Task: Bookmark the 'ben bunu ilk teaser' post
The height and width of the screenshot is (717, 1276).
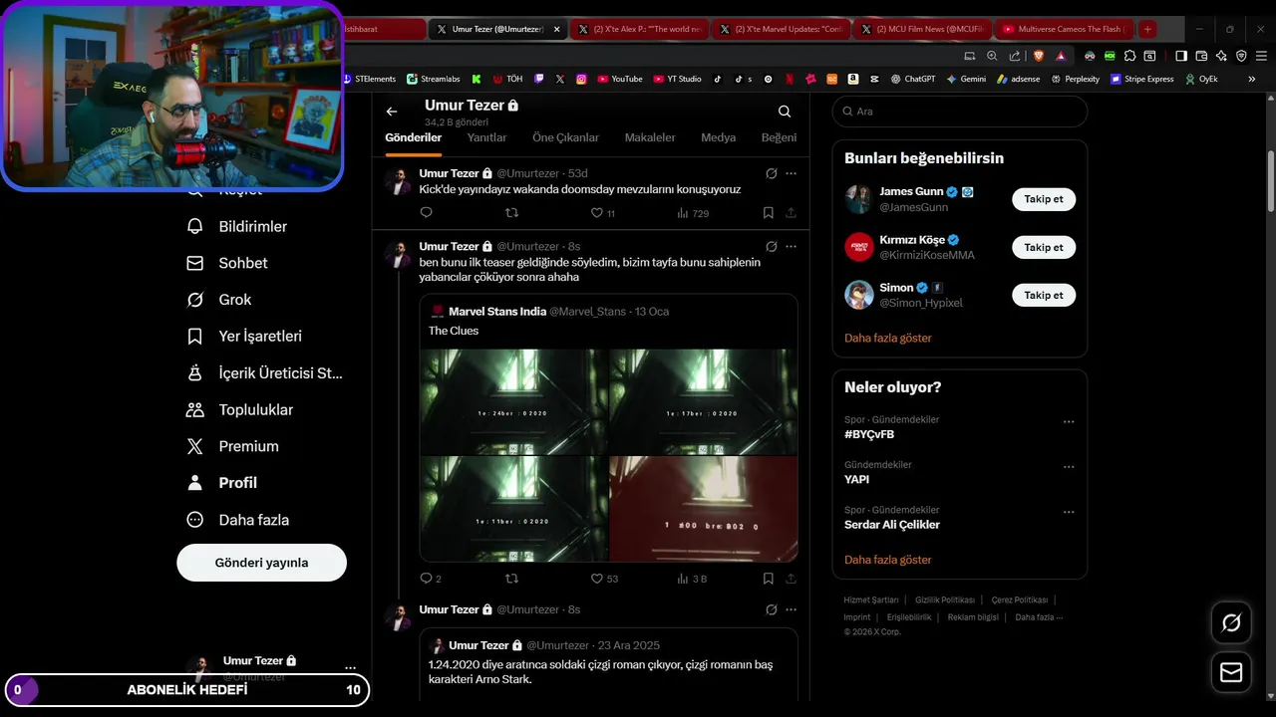Action: coord(768,579)
